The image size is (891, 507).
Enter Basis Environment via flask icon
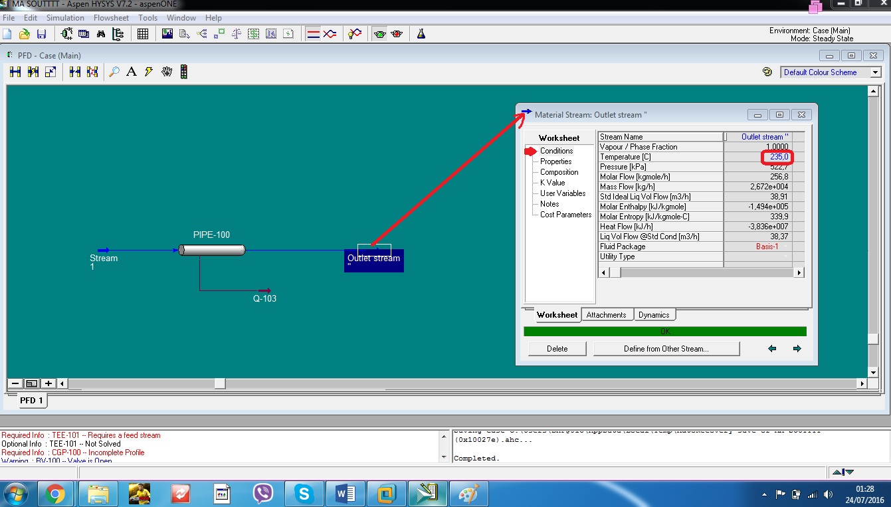(x=421, y=34)
